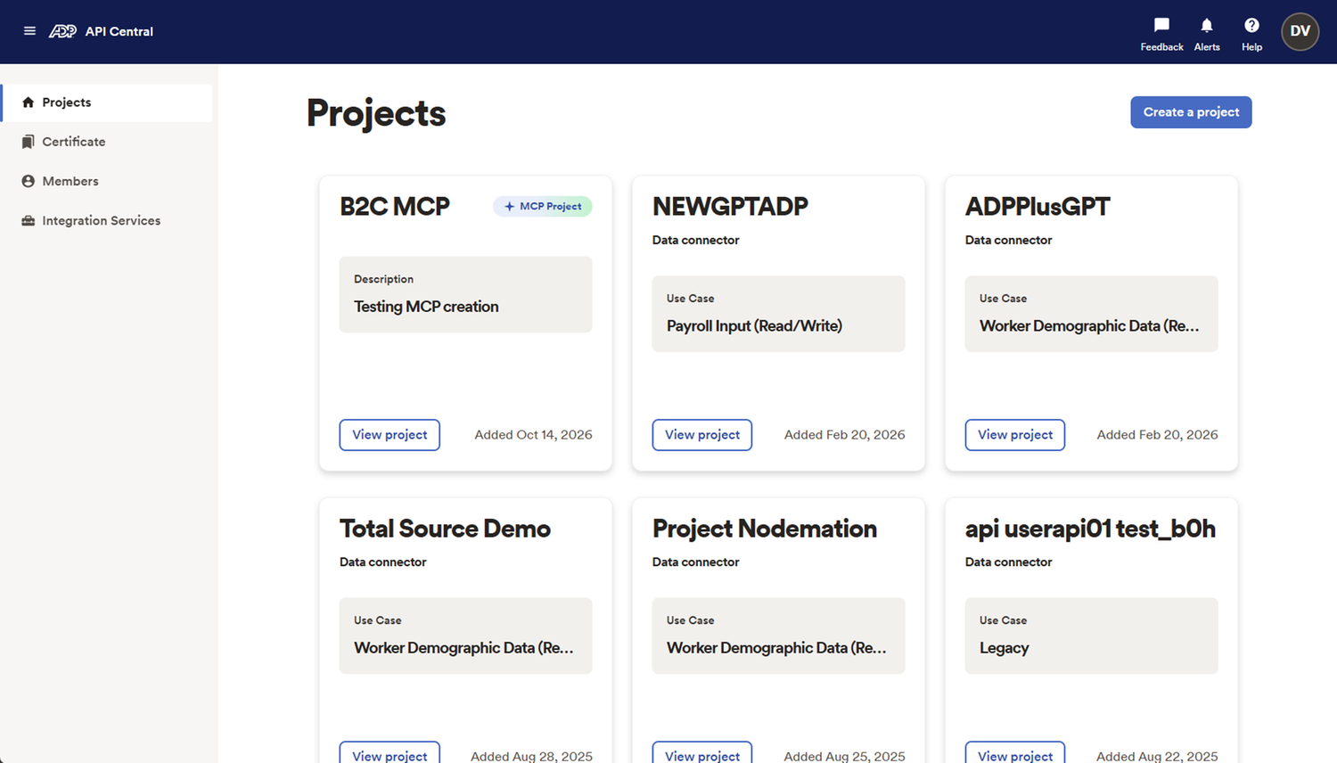Click the Payroll Input (Read/Write) use case

coord(754,326)
